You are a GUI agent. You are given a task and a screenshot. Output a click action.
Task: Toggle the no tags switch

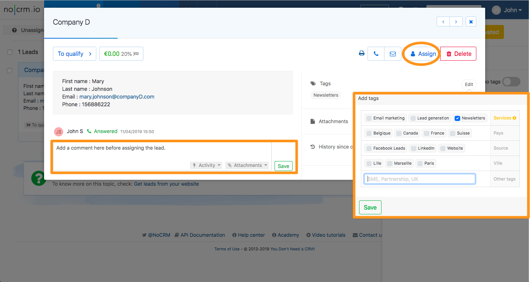click(511, 82)
